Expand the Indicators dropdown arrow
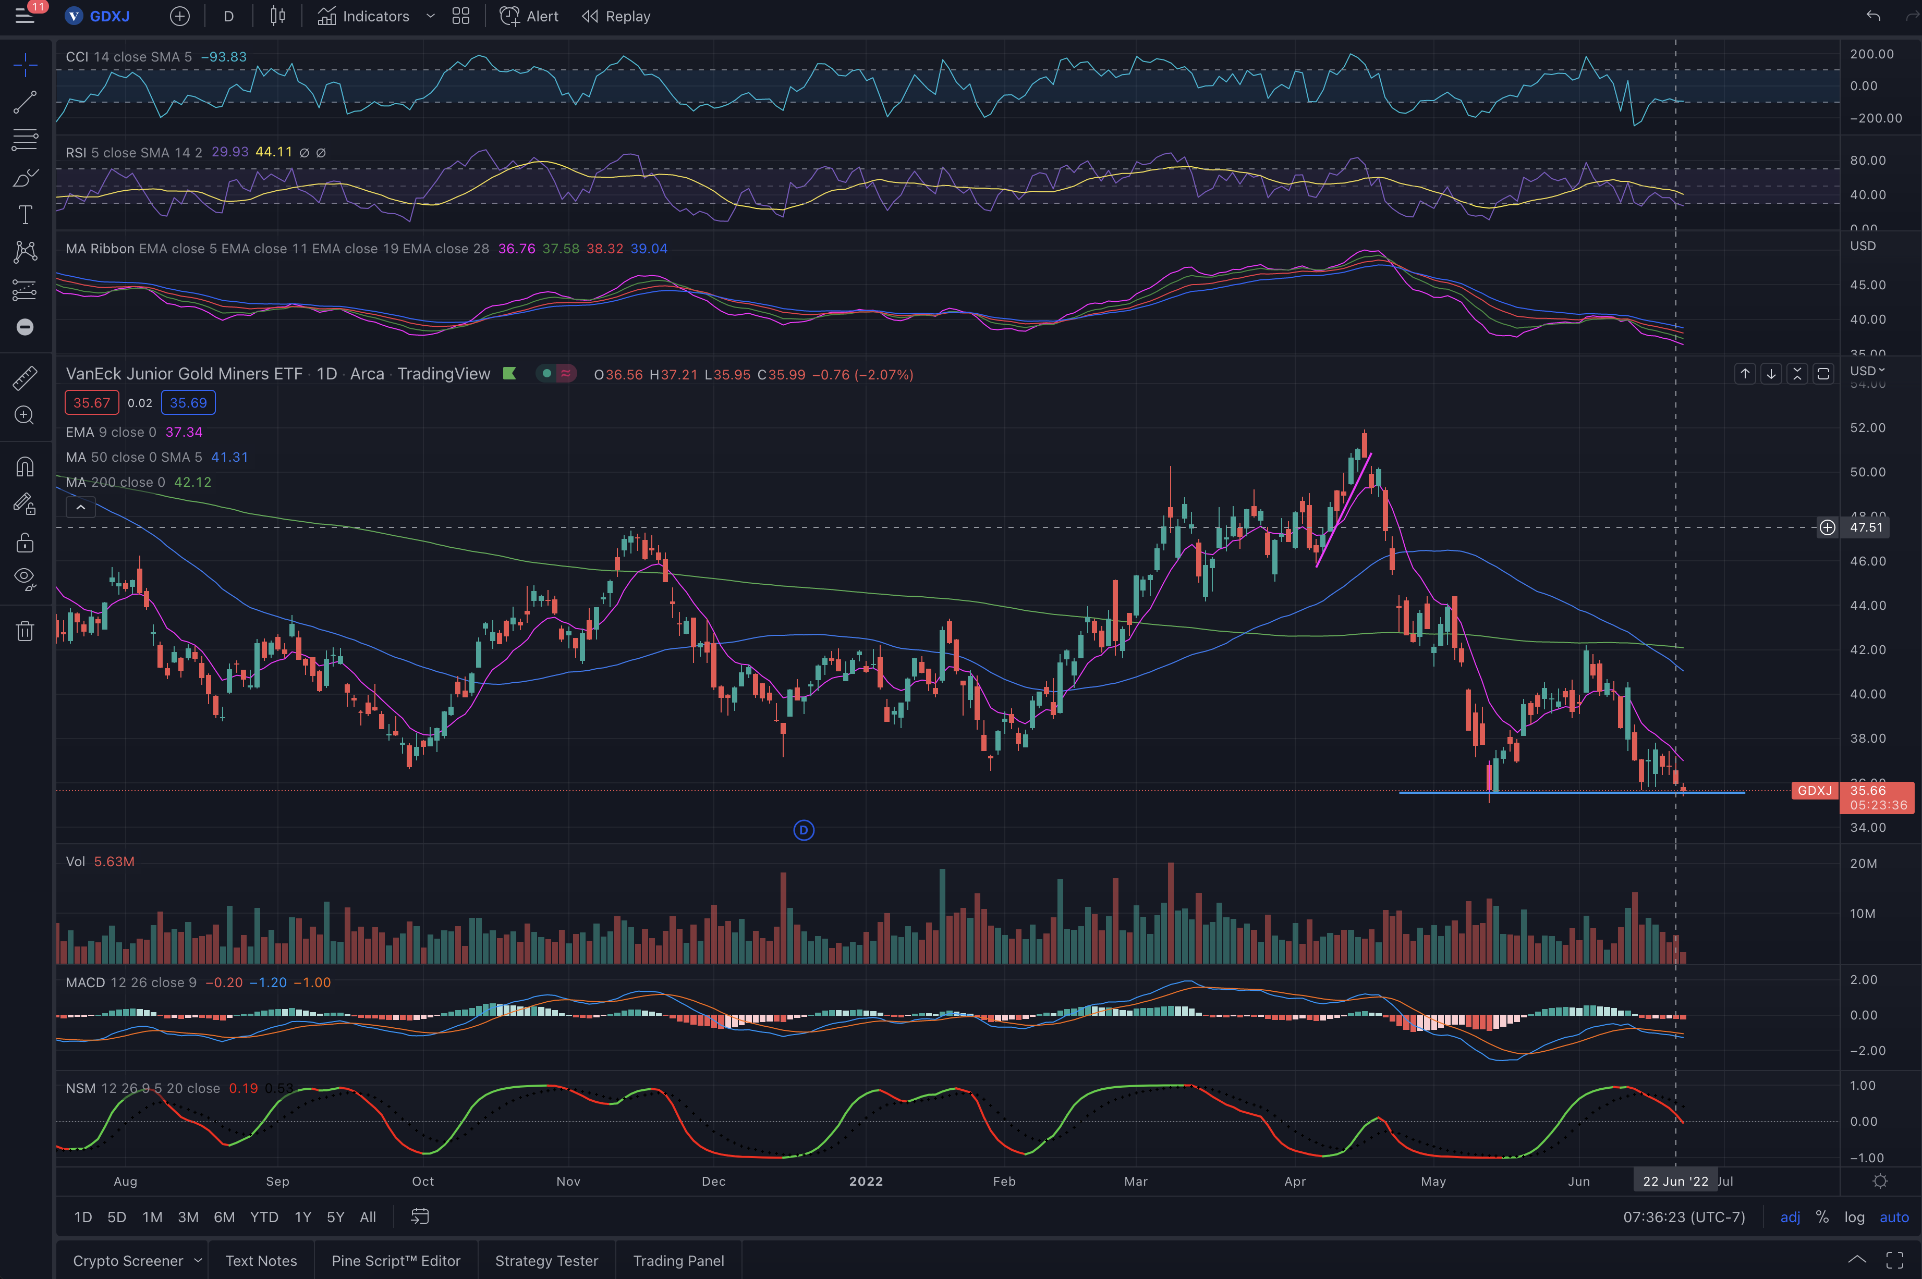1922x1279 pixels. [x=431, y=16]
